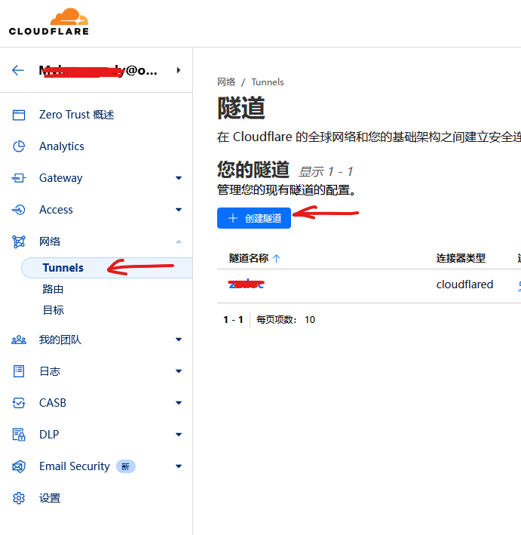Click the Gateway icon in sidebar
This screenshot has height=535, width=521.
[19, 178]
